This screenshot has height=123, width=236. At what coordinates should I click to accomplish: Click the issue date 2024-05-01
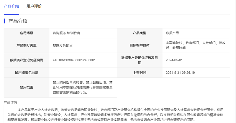click(x=174, y=60)
